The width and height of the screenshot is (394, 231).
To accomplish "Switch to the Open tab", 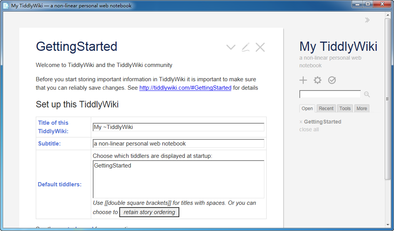I will (x=307, y=108).
